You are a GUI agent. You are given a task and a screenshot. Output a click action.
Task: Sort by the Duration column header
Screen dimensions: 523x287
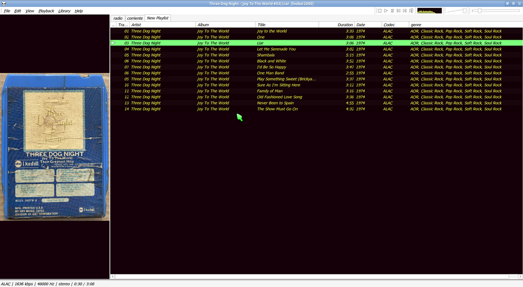(336, 25)
